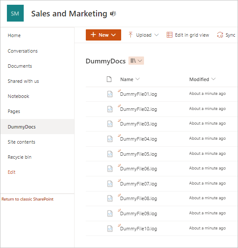Open Conversations in the left navigation
Screen dimensions: 238x248
[x=22, y=51]
